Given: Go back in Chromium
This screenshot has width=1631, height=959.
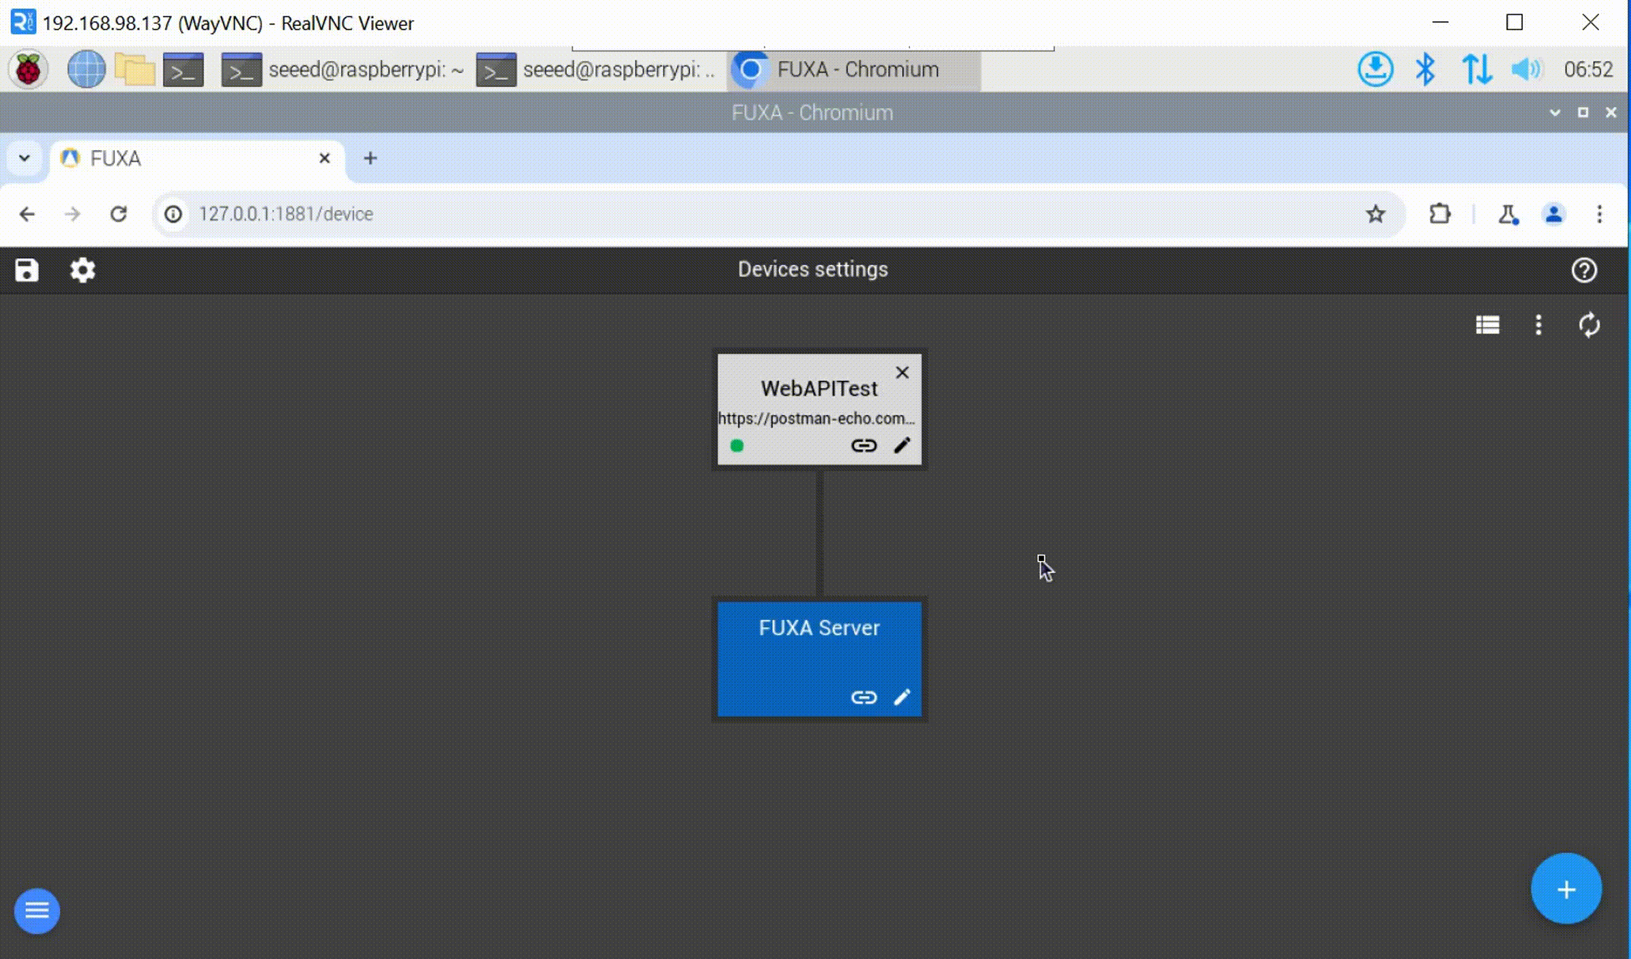Looking at the screenshot, I should [x=27, y=214].
